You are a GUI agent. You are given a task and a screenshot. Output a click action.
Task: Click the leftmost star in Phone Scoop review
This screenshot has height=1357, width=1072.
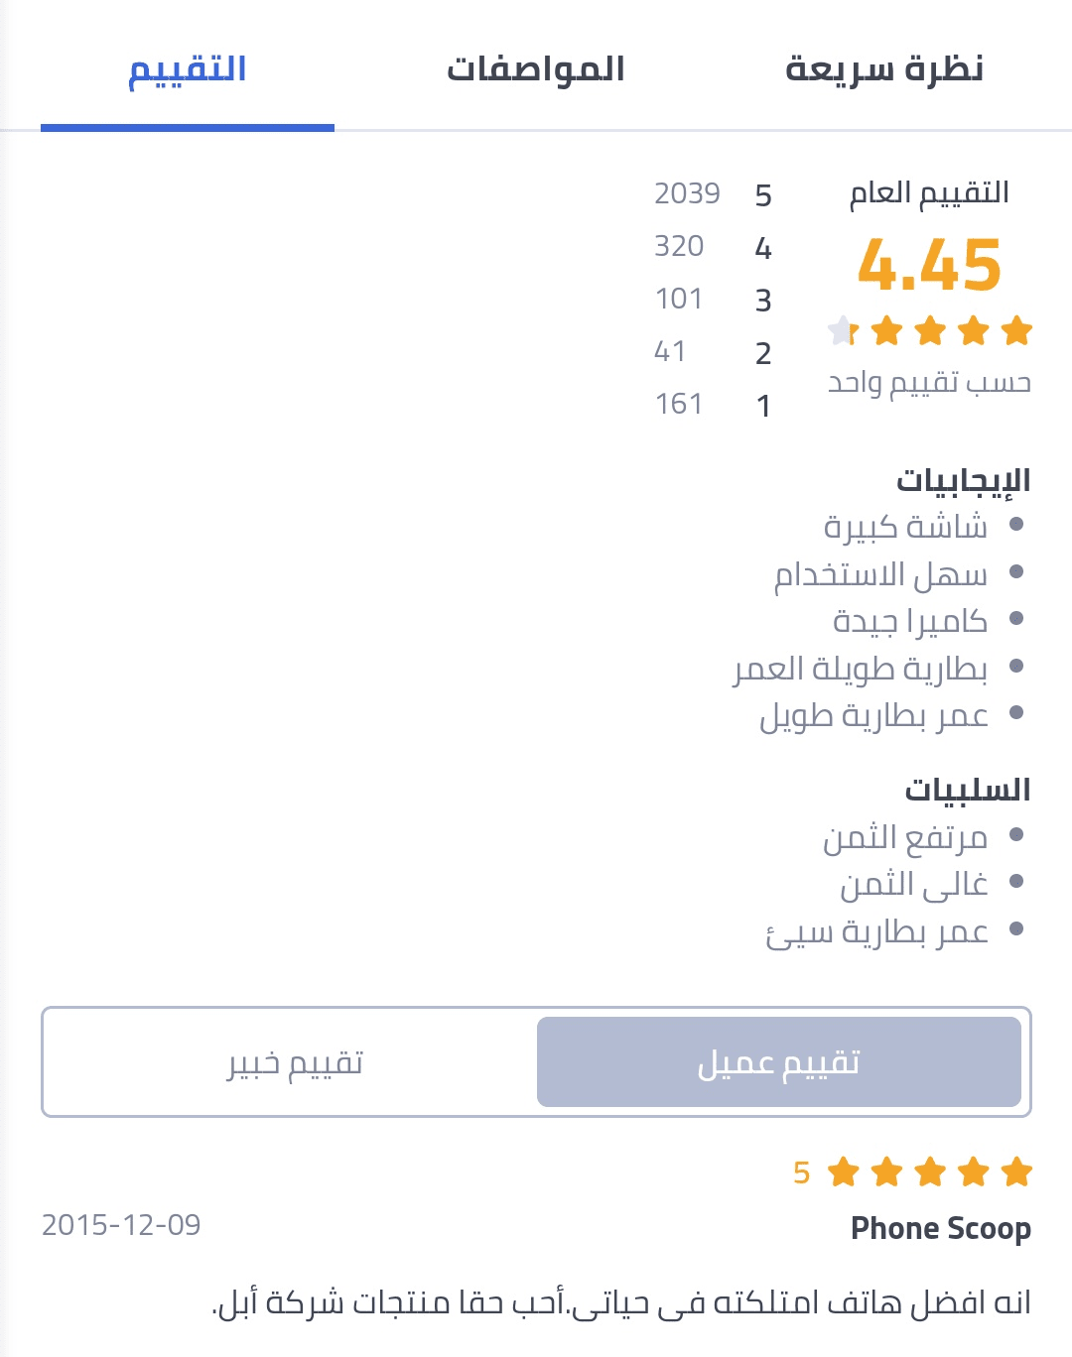click(843, 1172)
